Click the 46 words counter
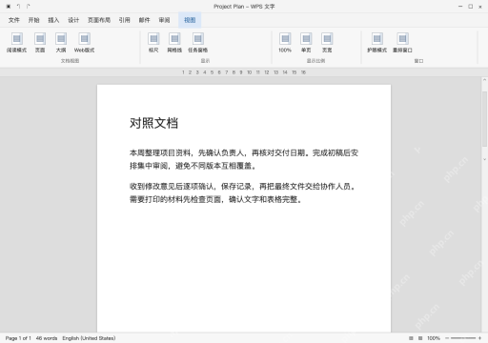Image resolution: width=488 pixels, height=343 pixels. pyautogui.click(x=47, y=338)
